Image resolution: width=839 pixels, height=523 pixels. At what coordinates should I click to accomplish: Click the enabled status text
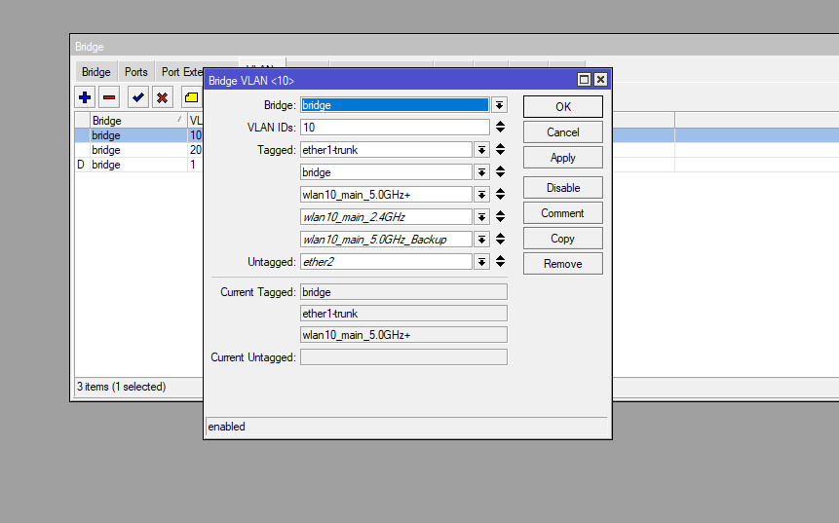click(x=226, y=427)
